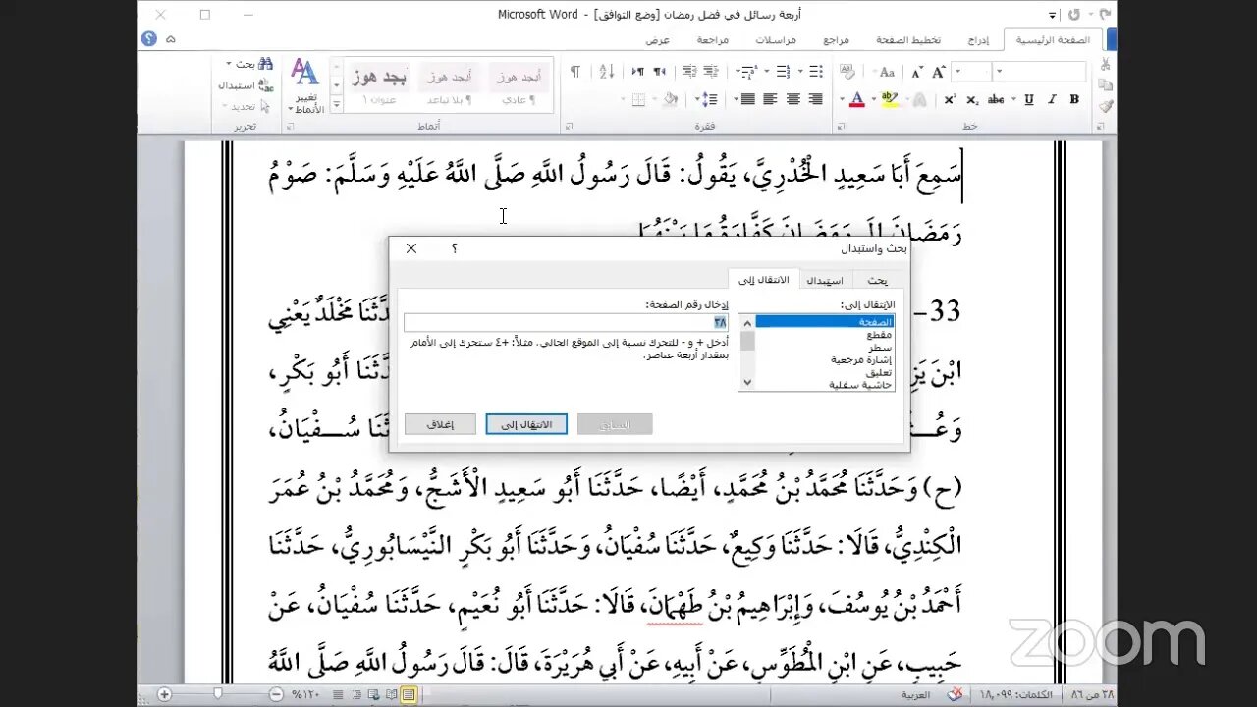The height and width of the screenshot is (707, 1257).
Task: Click the Borders icon in Paragraph group
Action: (637, 99)
